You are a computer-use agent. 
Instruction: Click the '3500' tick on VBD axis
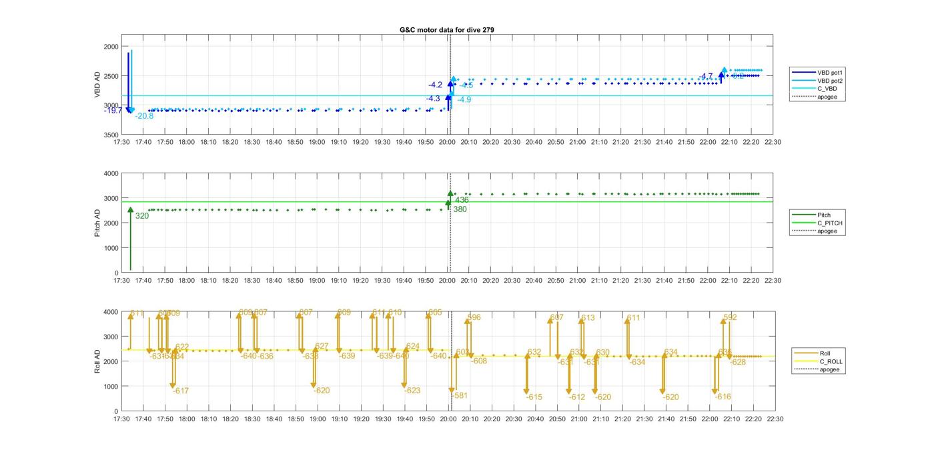pos(111,135)
